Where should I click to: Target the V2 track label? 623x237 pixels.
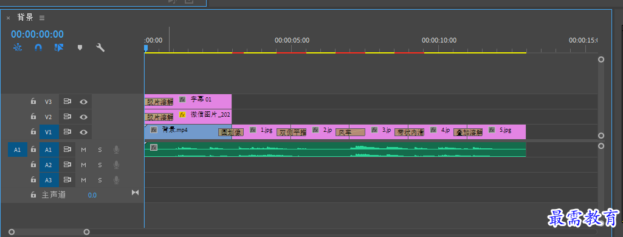click(x=48, y=117)
